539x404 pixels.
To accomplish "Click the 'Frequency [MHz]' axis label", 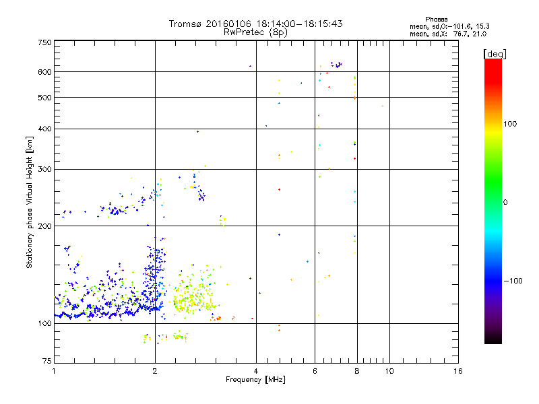I will (x=255, y=379).
